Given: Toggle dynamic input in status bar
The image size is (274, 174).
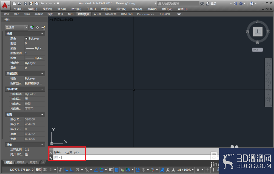Looking at the screenshot, I should [x=66, y=170].
